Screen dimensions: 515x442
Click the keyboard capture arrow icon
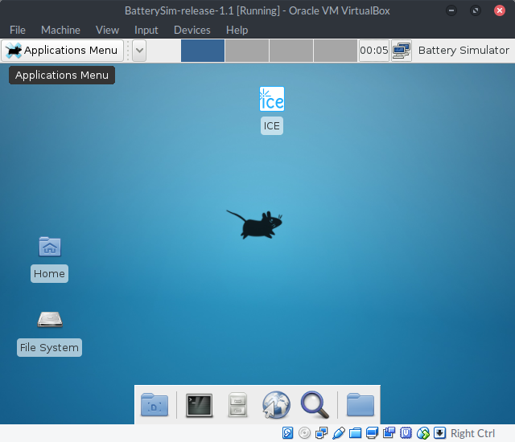coord(440,433)
